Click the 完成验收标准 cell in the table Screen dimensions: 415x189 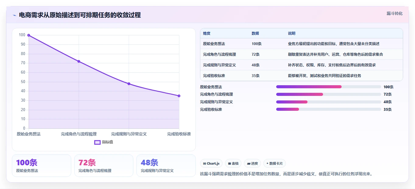214,76
